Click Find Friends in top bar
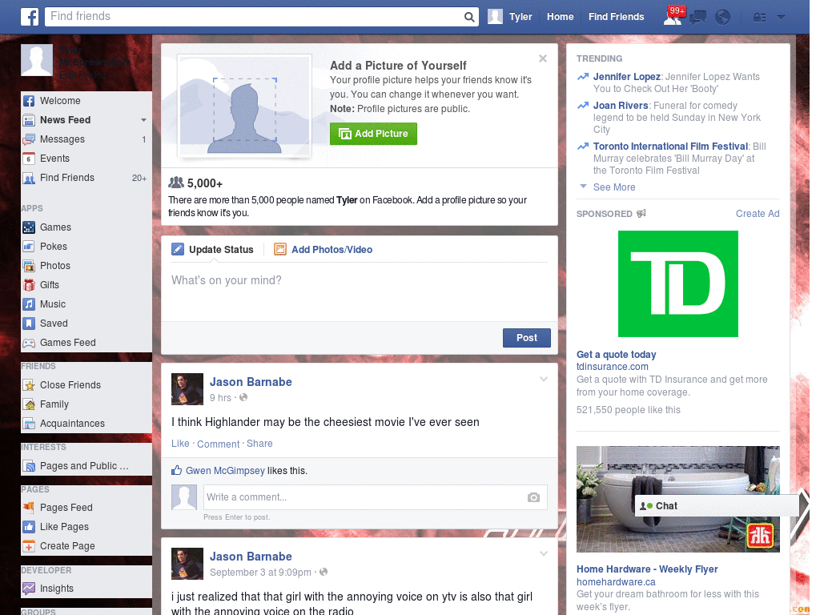The image size is (820, 615). (616, 17)
